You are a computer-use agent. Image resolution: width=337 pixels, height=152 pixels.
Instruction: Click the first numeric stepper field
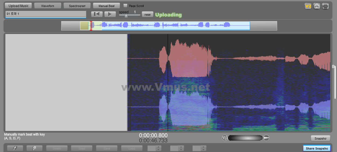point(152,148)
